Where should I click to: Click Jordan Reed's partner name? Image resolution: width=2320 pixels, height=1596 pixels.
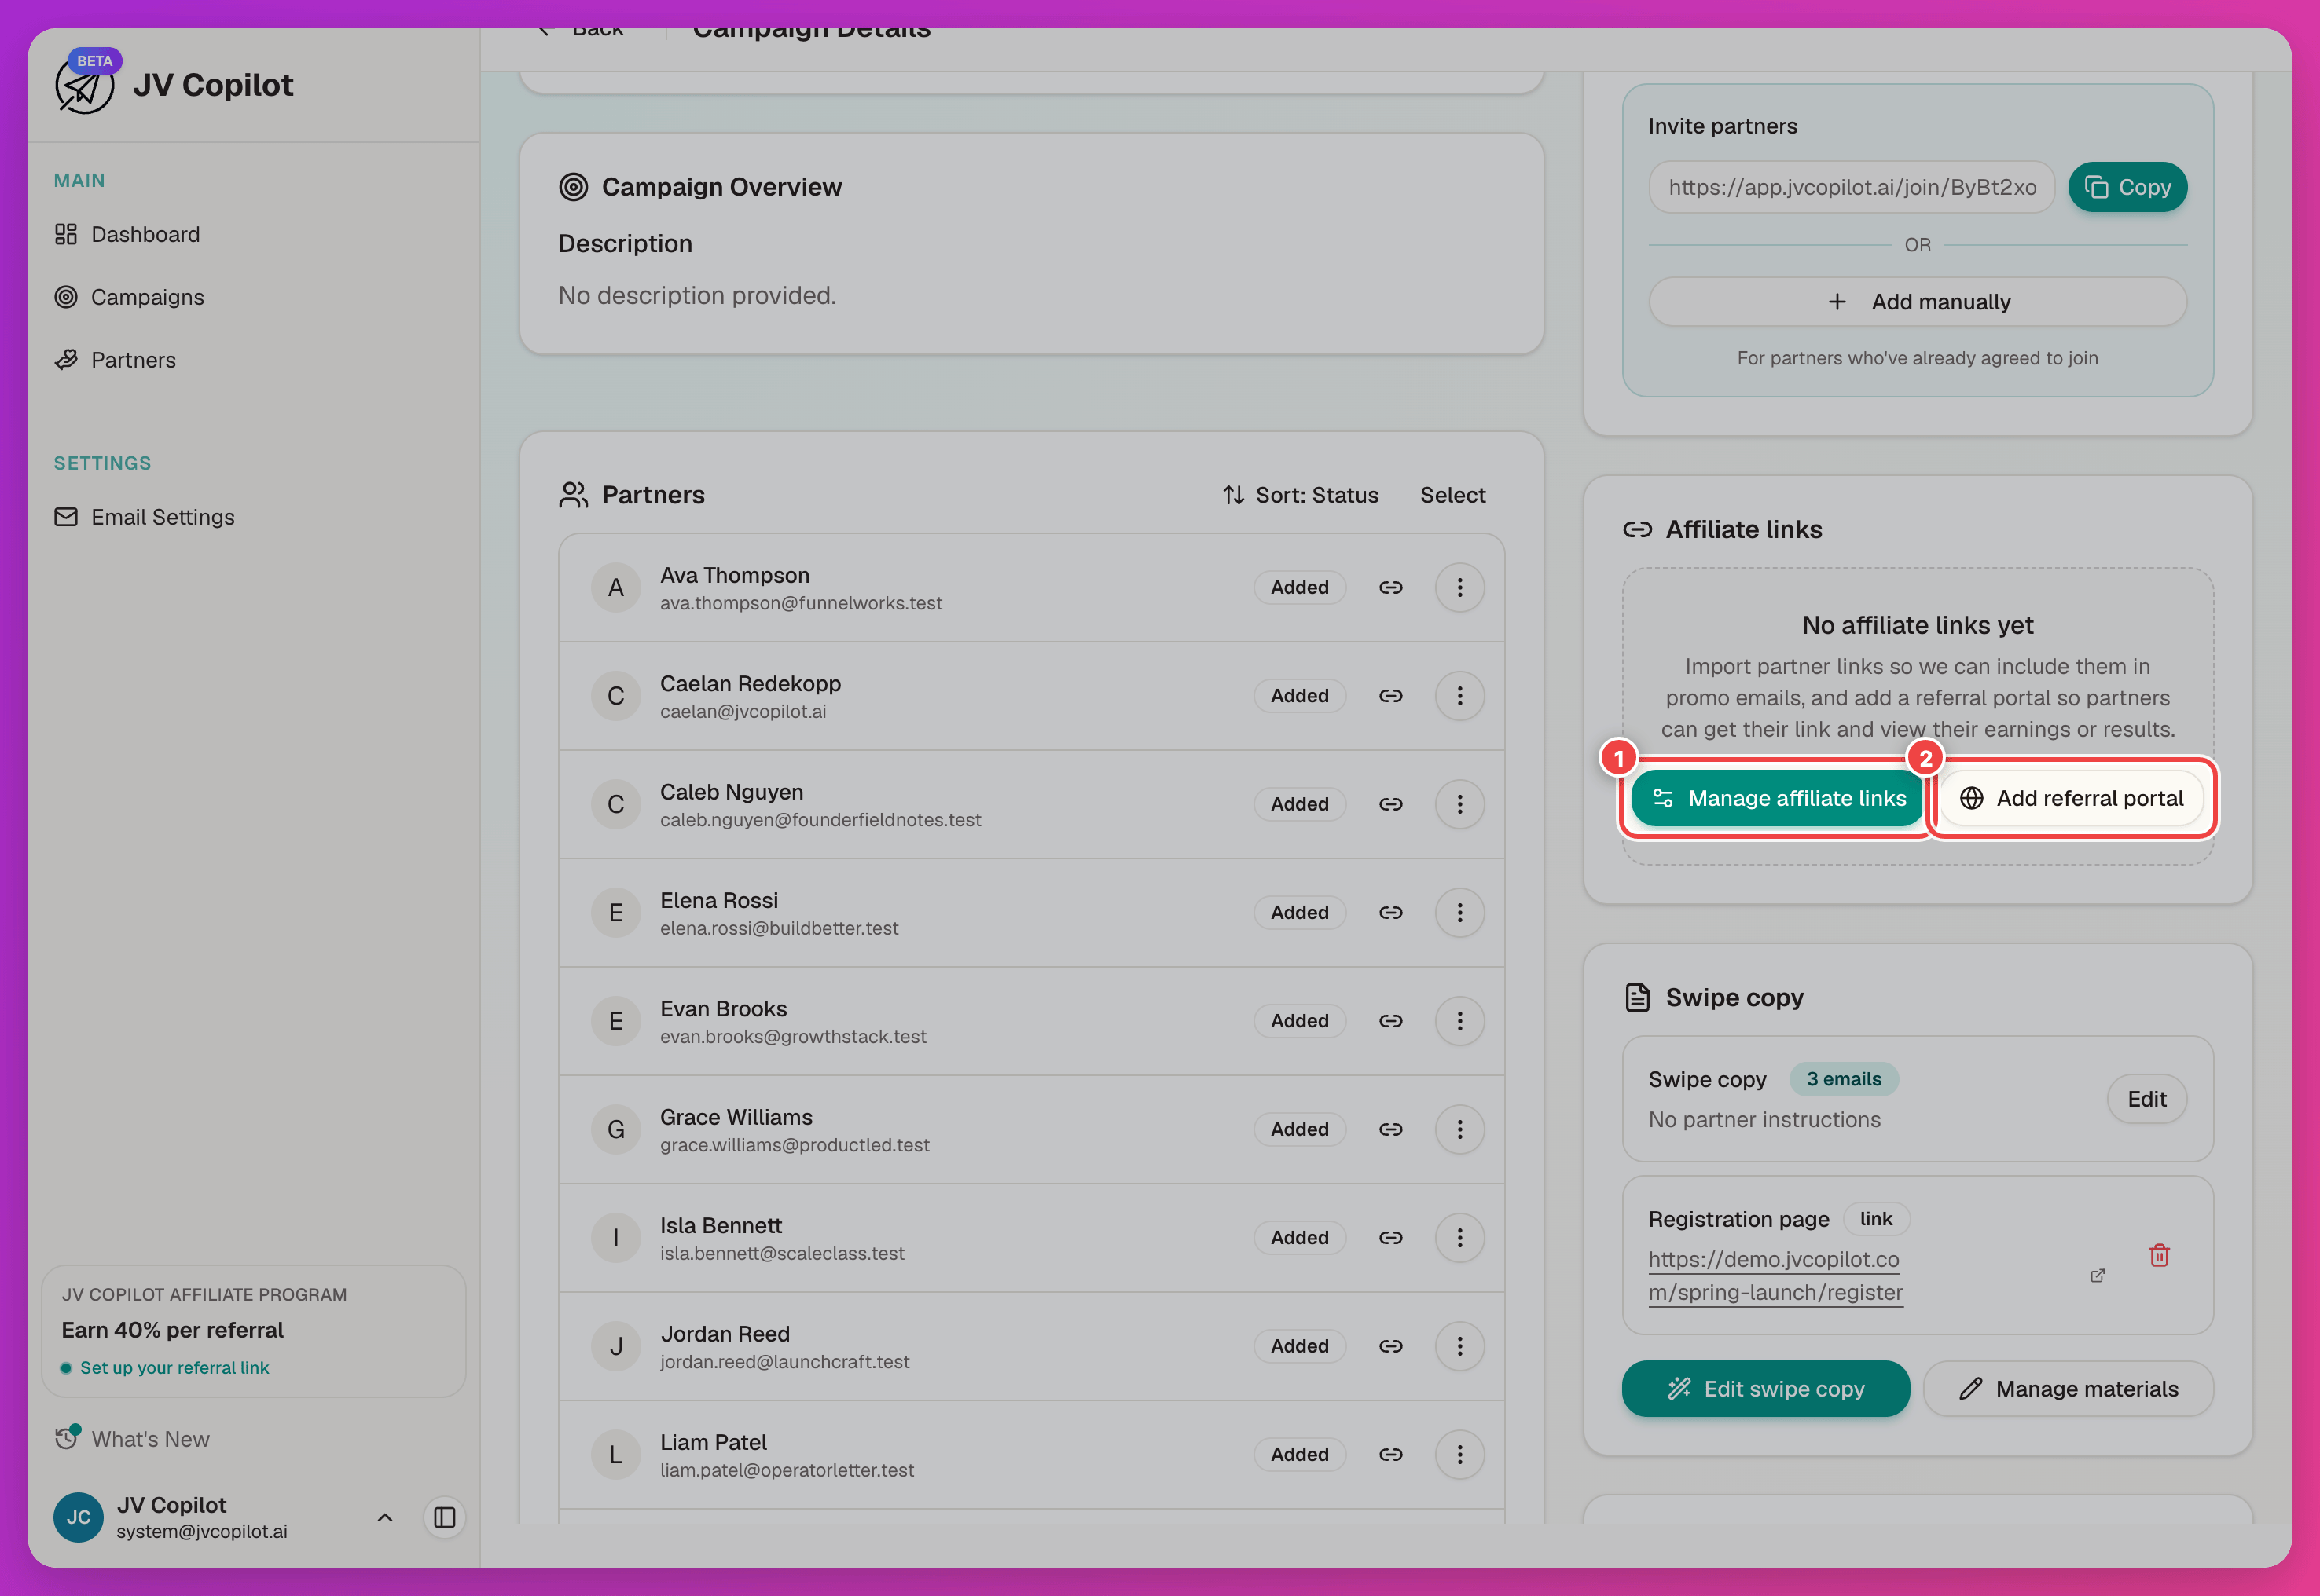[725, 1334]
